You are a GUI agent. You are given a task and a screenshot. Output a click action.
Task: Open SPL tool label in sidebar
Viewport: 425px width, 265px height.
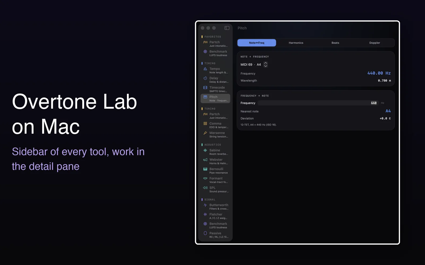point(212,188)
